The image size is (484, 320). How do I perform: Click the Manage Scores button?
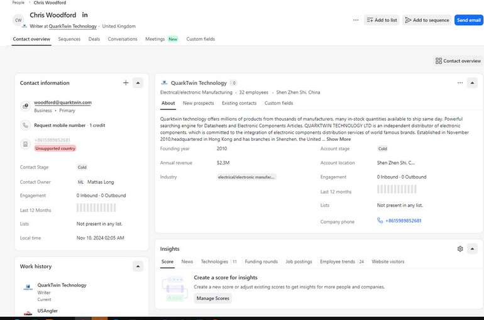pos(212,298)
